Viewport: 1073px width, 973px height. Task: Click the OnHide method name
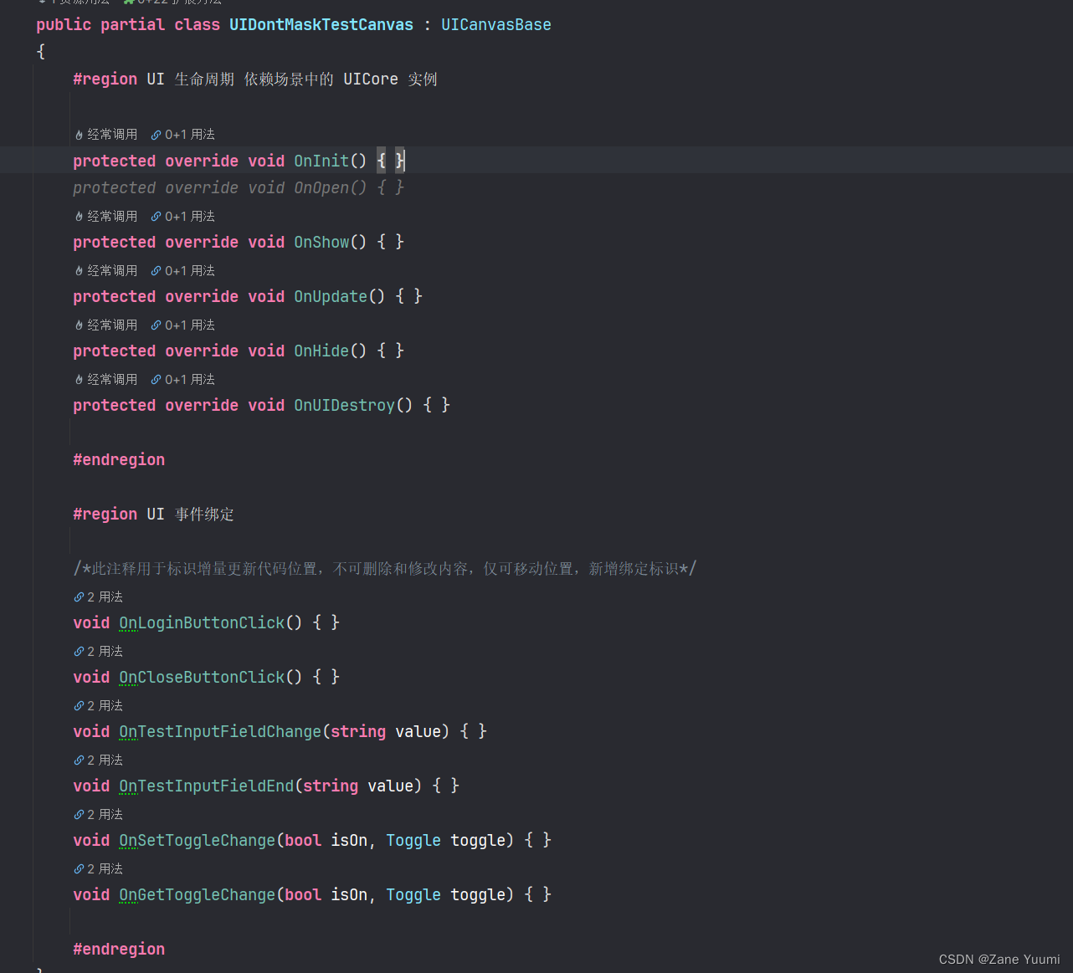[321, 351]
